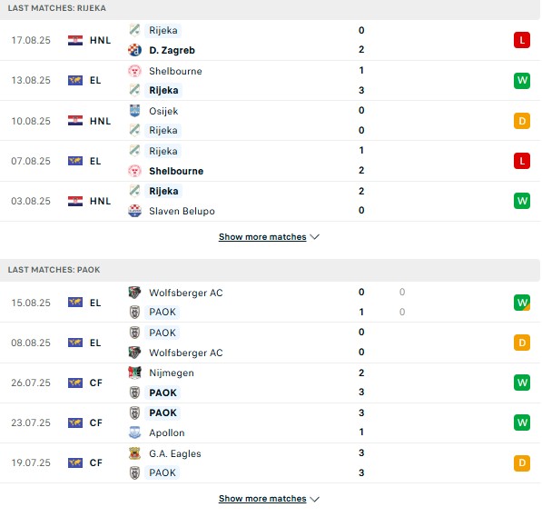Click the green W badge for Slaven Belupo match
This screenshot has width=542, height=517.
tap(522, 201)
